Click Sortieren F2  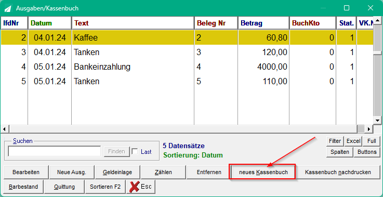tap(105, 187)
